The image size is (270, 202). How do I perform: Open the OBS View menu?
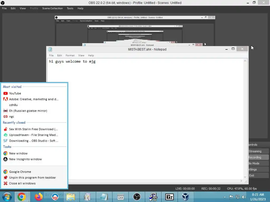(x=23, y=8)
